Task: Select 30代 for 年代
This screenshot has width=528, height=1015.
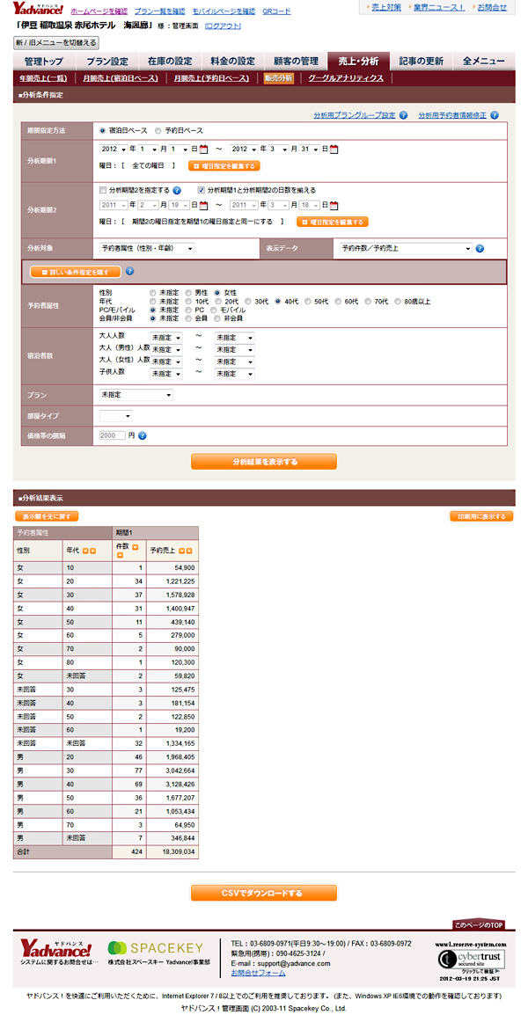Action: [247, 302]
